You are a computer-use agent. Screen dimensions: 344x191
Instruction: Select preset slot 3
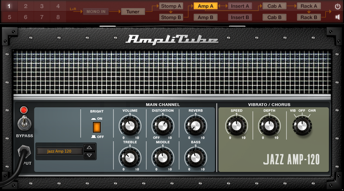(x=41, y=6)
